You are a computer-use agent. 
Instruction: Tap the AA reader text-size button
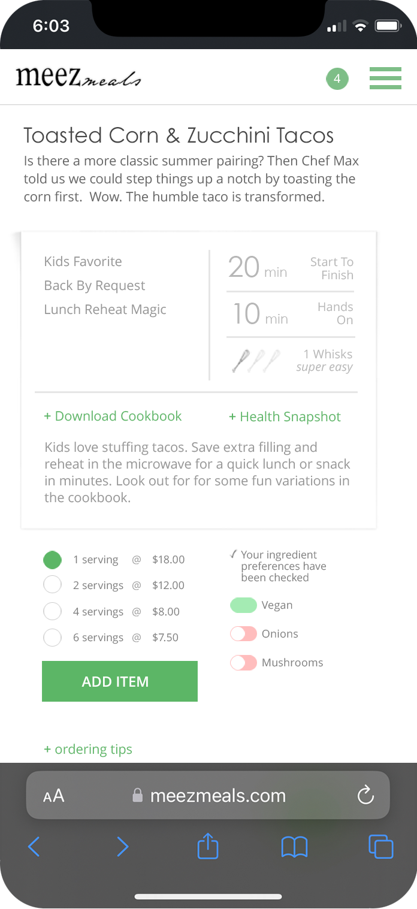tap(53, 796)
